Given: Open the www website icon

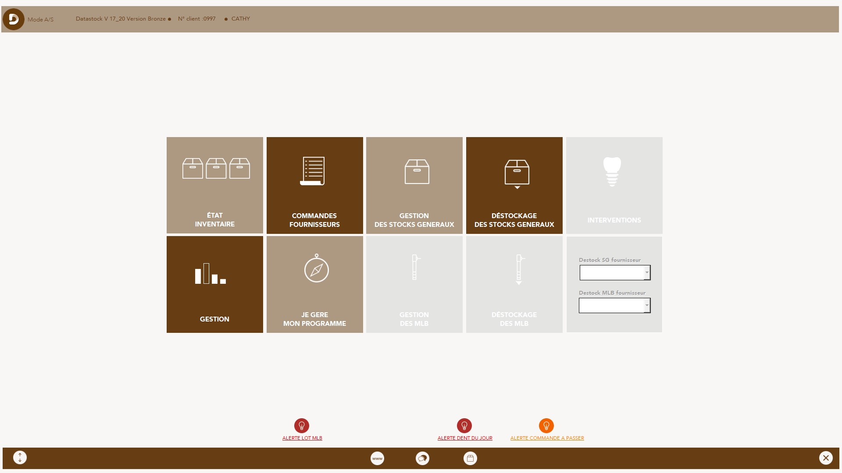Looking at the screenshot, I should [377, 459].
